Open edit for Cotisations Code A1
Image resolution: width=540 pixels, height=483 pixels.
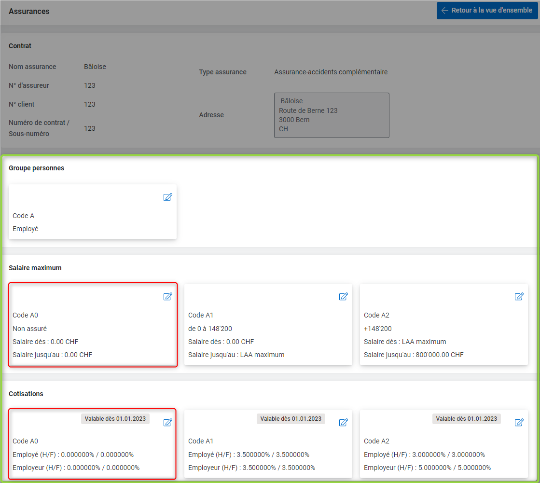(x=343, y=422)
